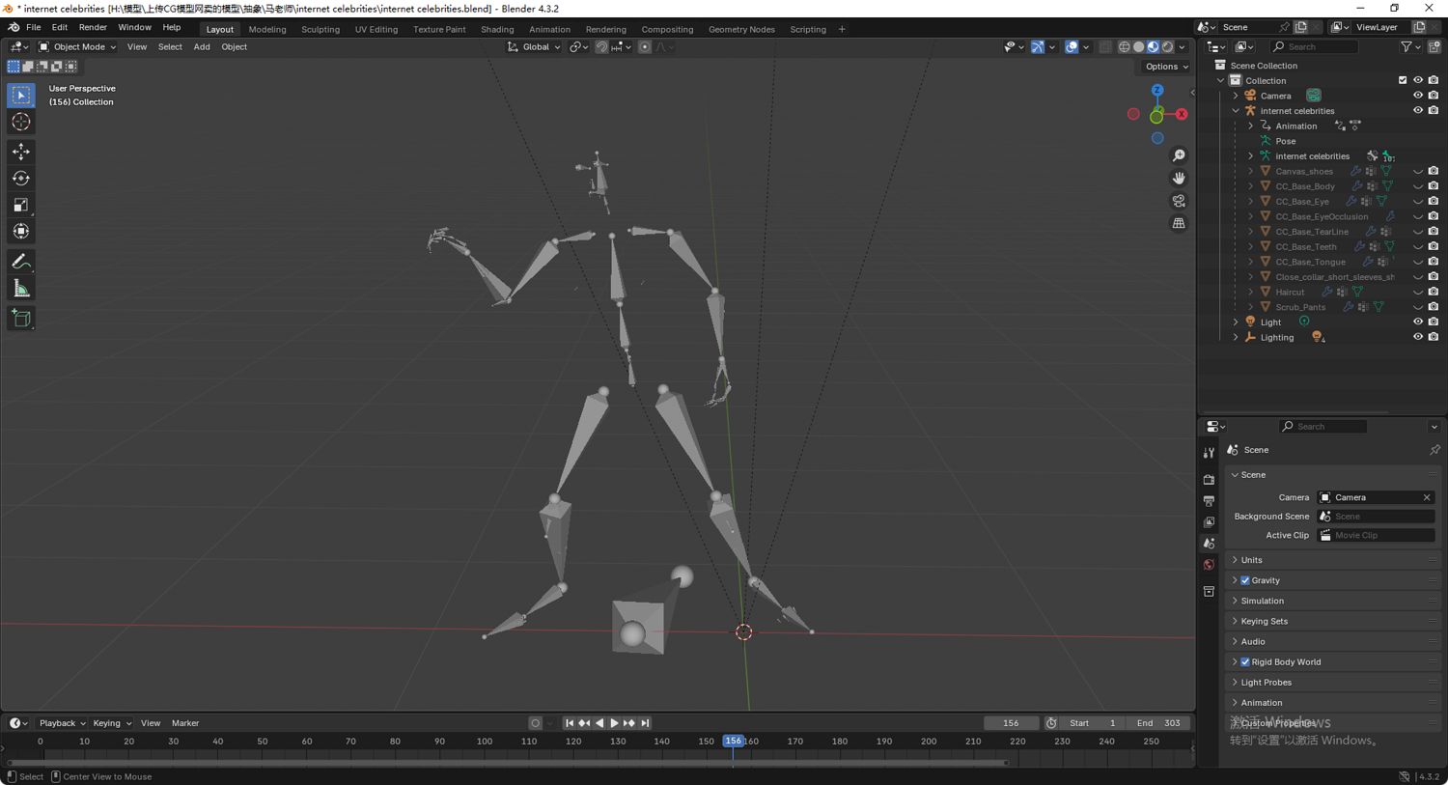Switch to rendered viewport shading
Image resolution: width=1448 pixels, height=785 pixels.
pos(1167,46)
